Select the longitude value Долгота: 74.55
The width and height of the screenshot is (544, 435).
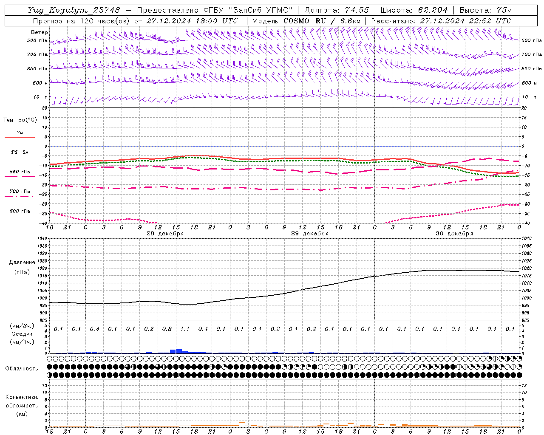coord(337,10)
